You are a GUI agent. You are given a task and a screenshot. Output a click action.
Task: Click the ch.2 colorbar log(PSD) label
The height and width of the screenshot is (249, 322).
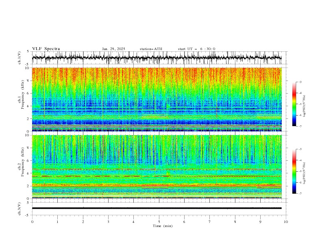[x=305, y=173]
